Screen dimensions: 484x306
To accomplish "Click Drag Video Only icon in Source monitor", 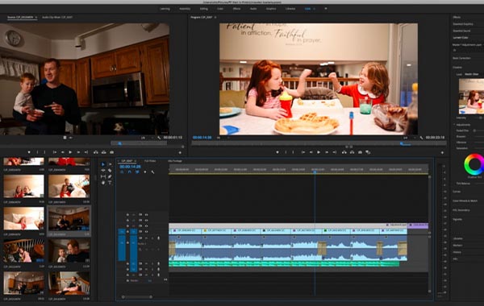I will (65, 138).
